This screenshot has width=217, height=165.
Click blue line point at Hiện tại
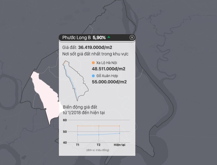[119, 133]
